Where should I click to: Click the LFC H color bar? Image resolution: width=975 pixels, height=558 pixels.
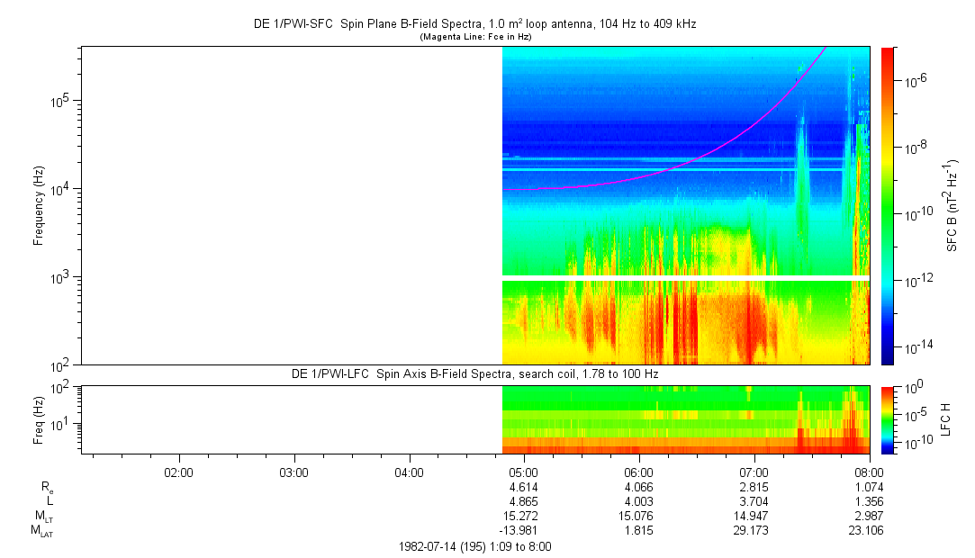point(886,419)
